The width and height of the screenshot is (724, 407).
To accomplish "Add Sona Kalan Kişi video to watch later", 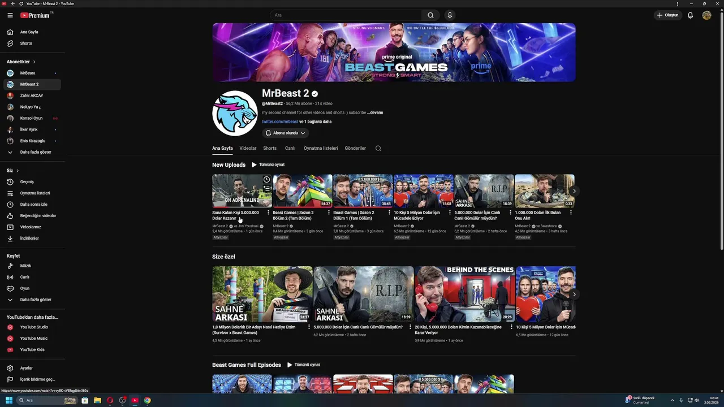I will click(266, 180).
